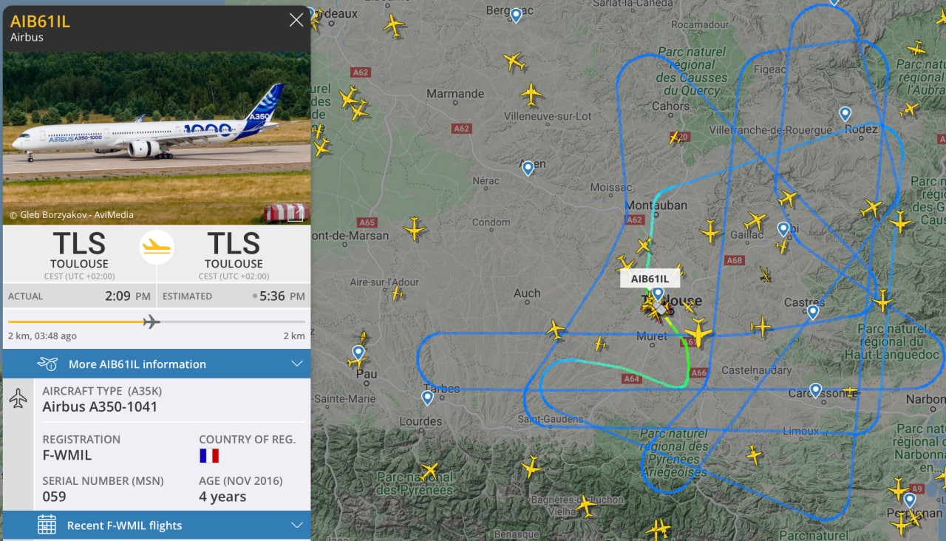Click the flight progress airplane marker

151,321
